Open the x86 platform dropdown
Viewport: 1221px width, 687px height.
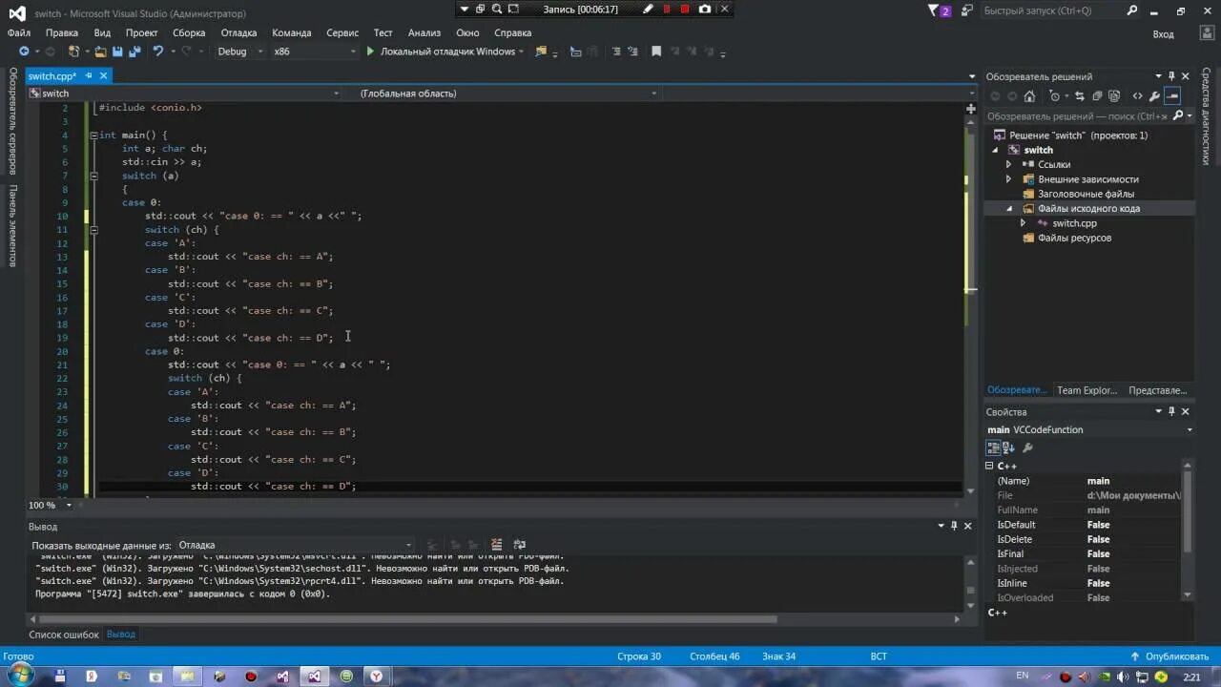315,52
